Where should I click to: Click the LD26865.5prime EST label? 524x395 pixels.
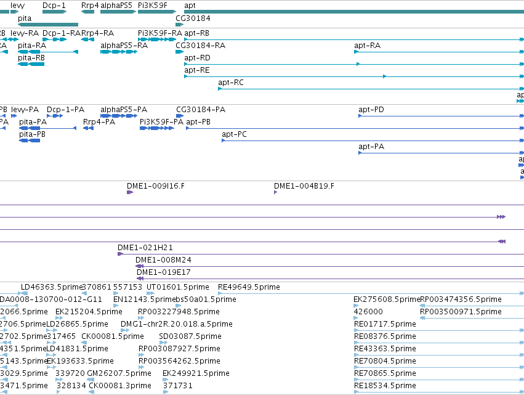77,324
